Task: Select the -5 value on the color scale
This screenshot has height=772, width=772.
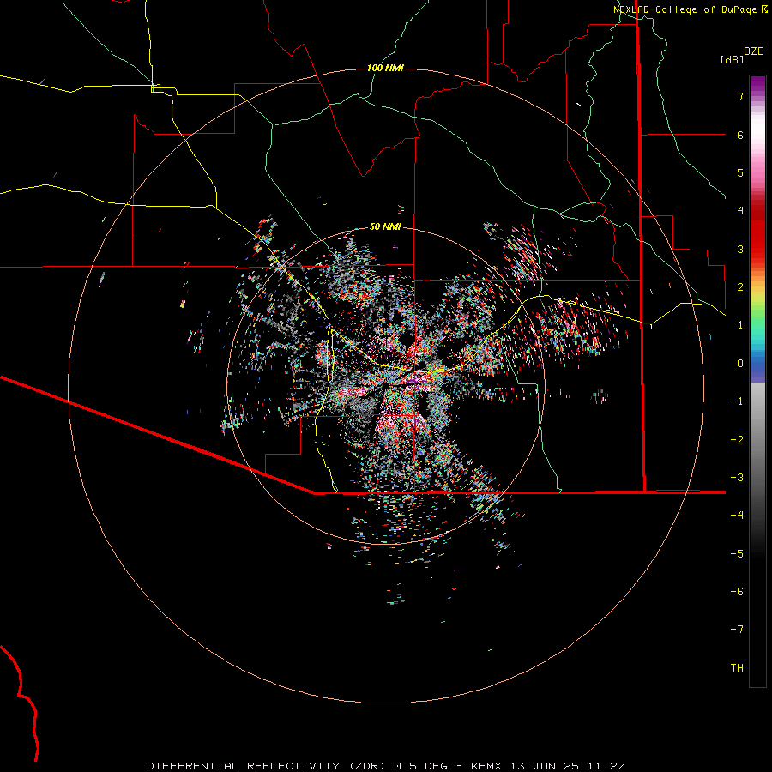Action: pos(737,554)
